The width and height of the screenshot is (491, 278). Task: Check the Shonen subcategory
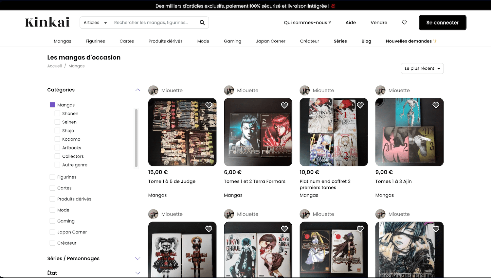[x=57, y=113]
